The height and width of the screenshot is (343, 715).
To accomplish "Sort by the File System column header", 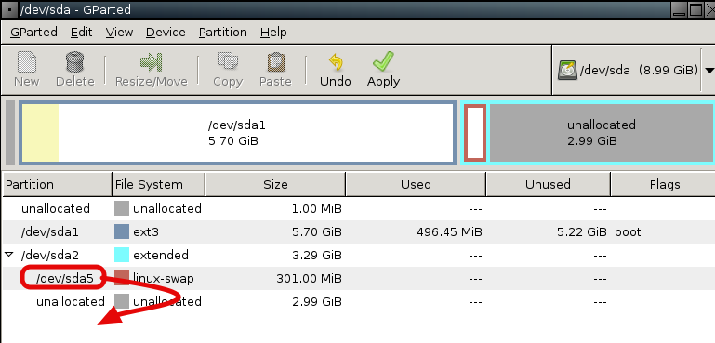I will coord(159,184).
